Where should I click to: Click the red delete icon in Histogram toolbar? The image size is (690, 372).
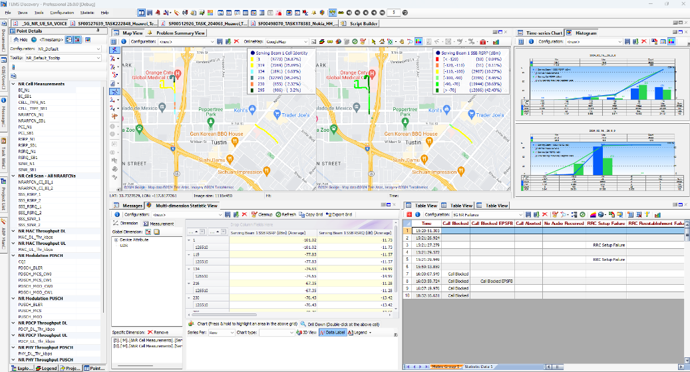644,41
